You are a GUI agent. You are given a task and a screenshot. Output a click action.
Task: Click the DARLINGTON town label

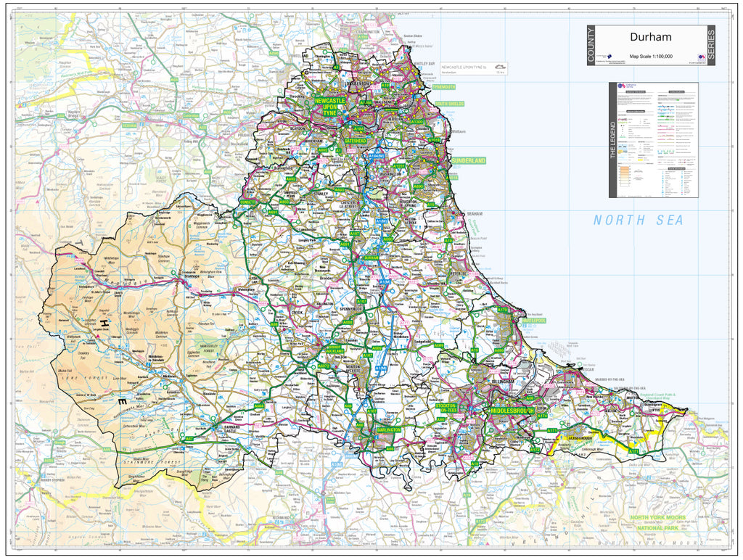[389, 429]
